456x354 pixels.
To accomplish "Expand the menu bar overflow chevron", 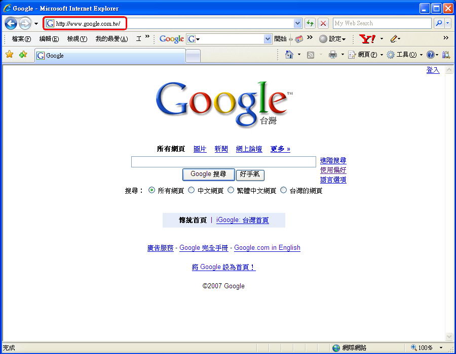I will coord(147,36).
